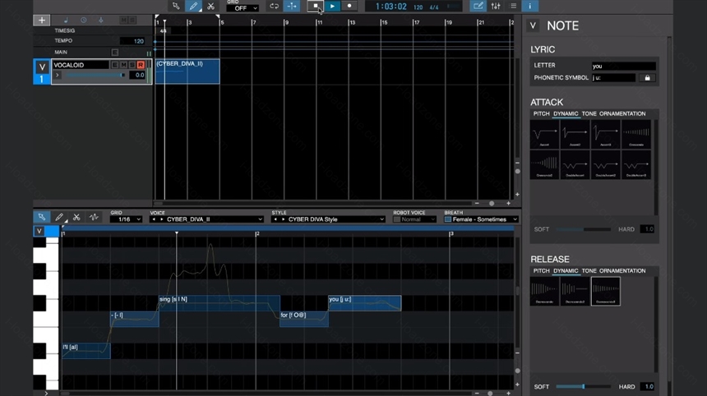Click the VOCALOID track V type icon
Viewport: 707px width, 396px height.
pos(42,67)
